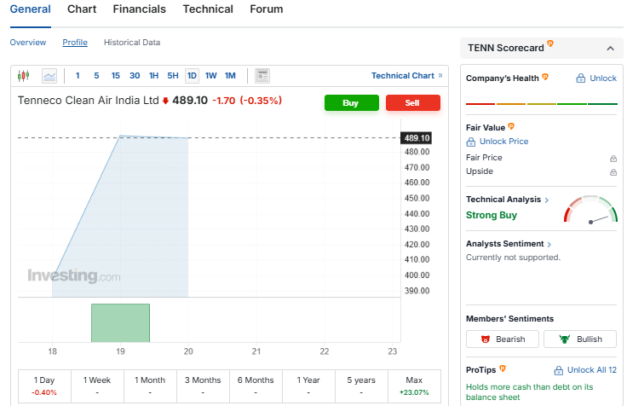Image resolution: width=627 pixels, height=406 pixels.
Task: Switch to the Financials tab
Action: coord(139,9)
